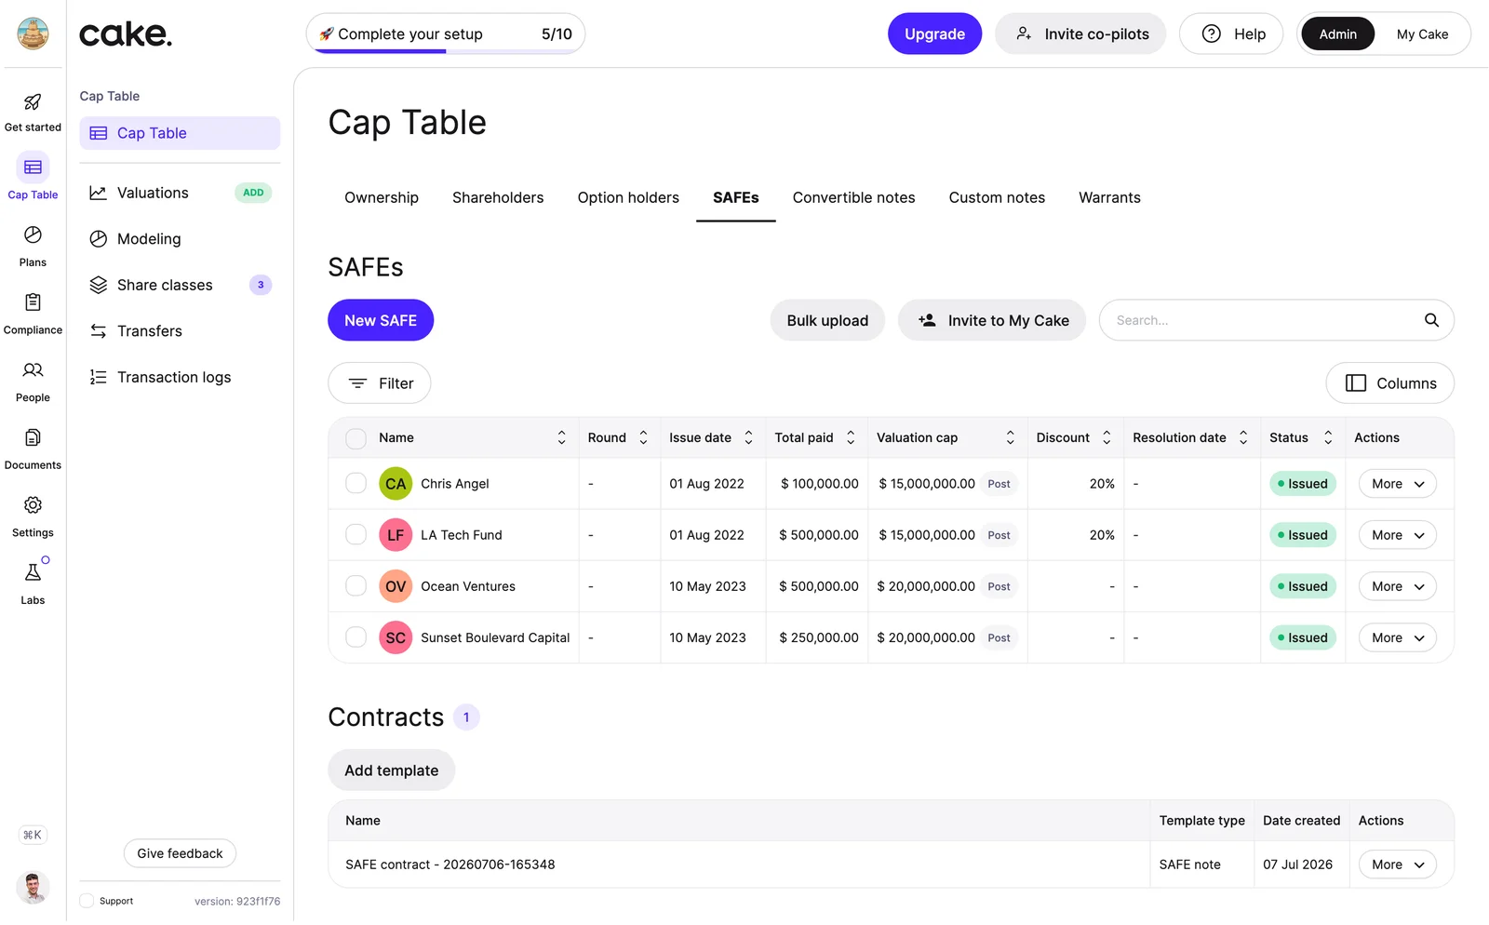This screenshot has height=925, width=1489.
Task: Open Settings gear icon
Action: tap(33, 505)
